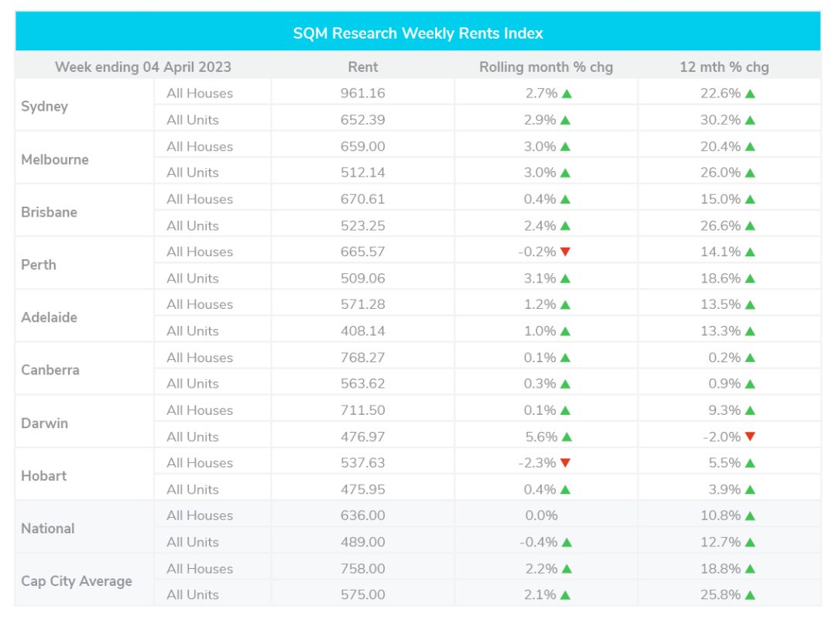836x620 pixels.
Task: Click Perth houses rent 665.57
Action: tap(362, 252)
